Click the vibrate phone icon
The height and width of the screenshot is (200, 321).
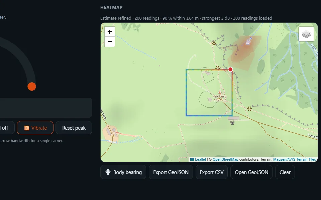pyautogui.click(x=27, y=128)
